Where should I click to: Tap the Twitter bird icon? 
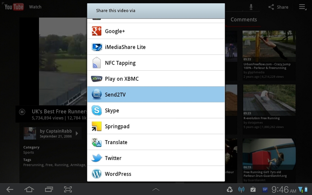click(x=97, y=158)
